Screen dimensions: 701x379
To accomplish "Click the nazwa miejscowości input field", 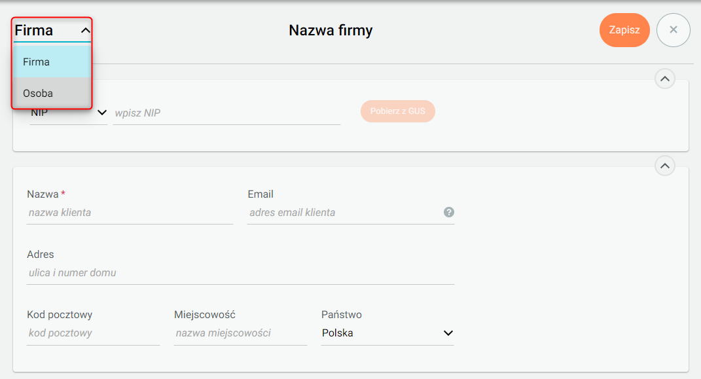I will click(240, 333).
